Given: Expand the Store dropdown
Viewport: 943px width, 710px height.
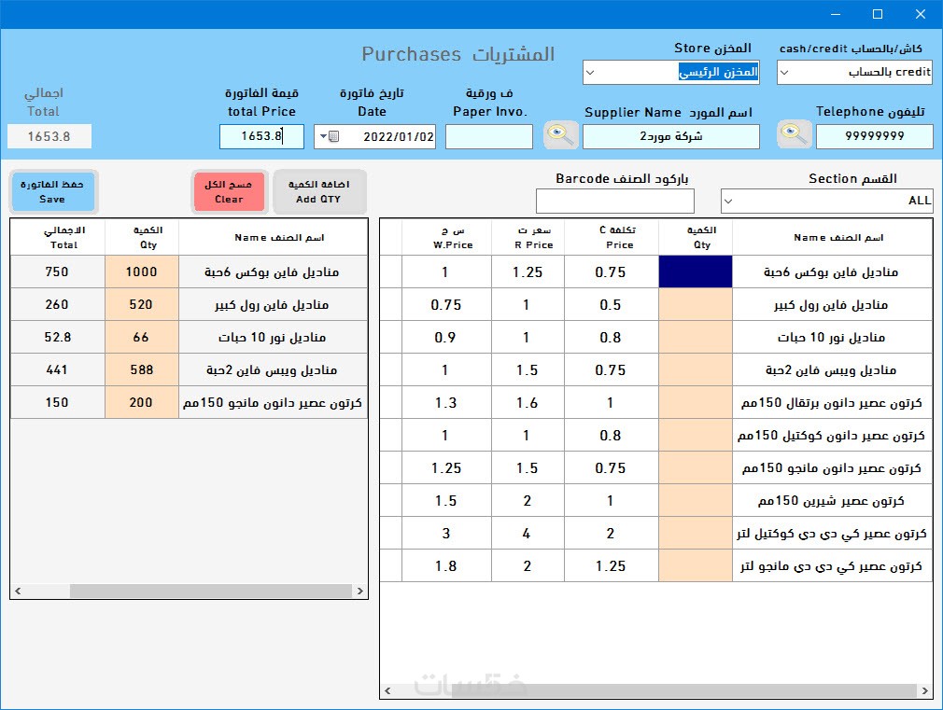Looking at the screenshot, I should [591, 73].
